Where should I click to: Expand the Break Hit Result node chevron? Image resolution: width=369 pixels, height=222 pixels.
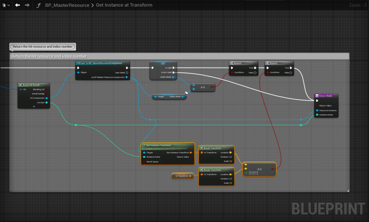(x=34, y=107)
